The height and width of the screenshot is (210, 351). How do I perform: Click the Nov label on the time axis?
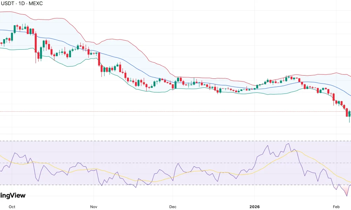coord(93,207)
